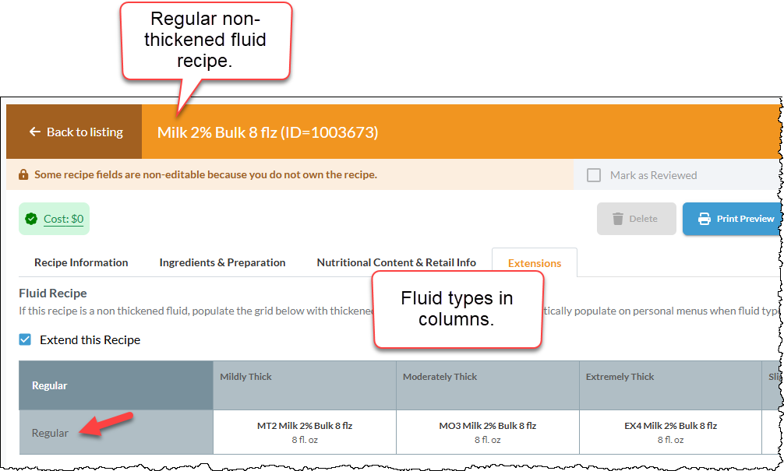Image resolution: width=784 pixels, height=471 pixels.
Task: Click the green verified cost badge icon
Action: [x=31, y=219]
